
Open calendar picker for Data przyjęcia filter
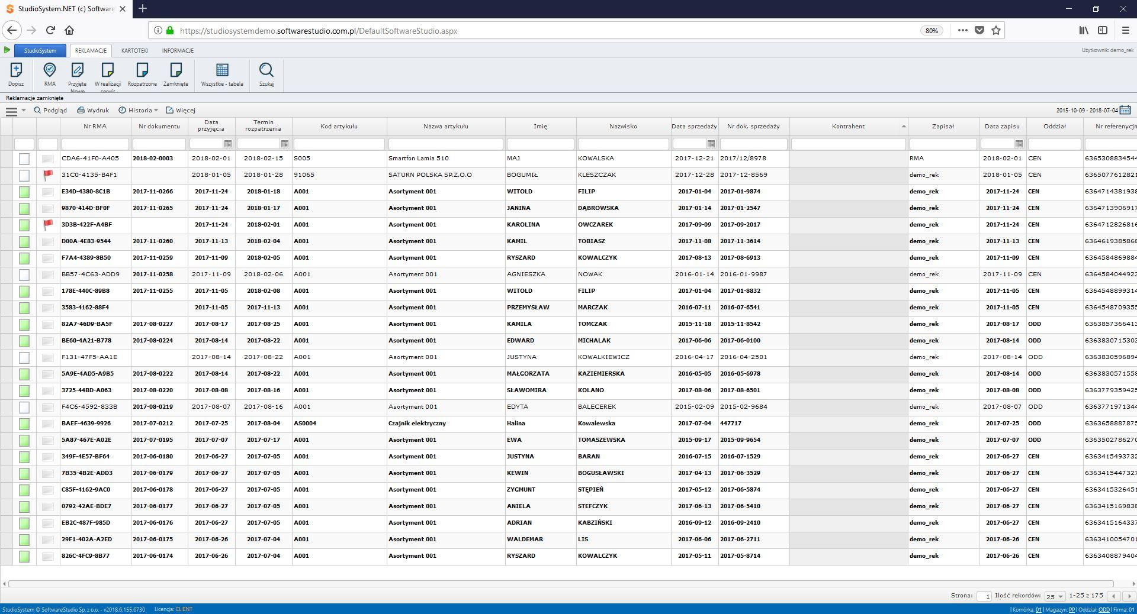227,144
